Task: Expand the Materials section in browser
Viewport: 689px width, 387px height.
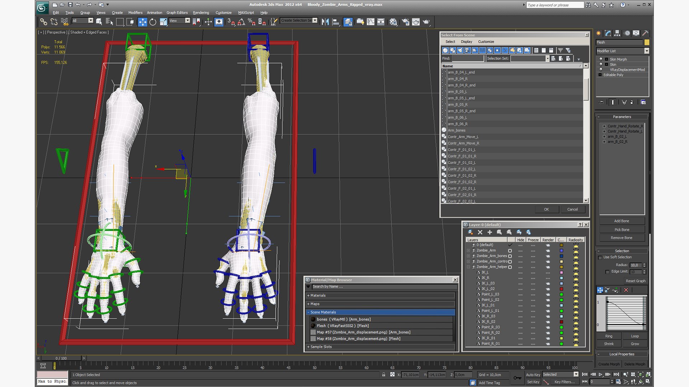Action: point(309,295)
